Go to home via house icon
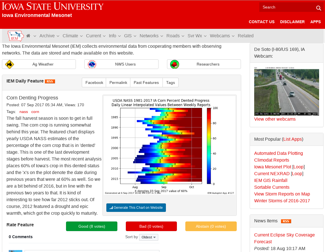Viewport: 325px width, 252px height. (28, 36)
